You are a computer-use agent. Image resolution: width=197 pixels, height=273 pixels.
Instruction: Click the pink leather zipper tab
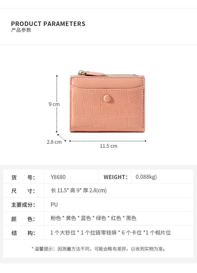tap(95, 73)
